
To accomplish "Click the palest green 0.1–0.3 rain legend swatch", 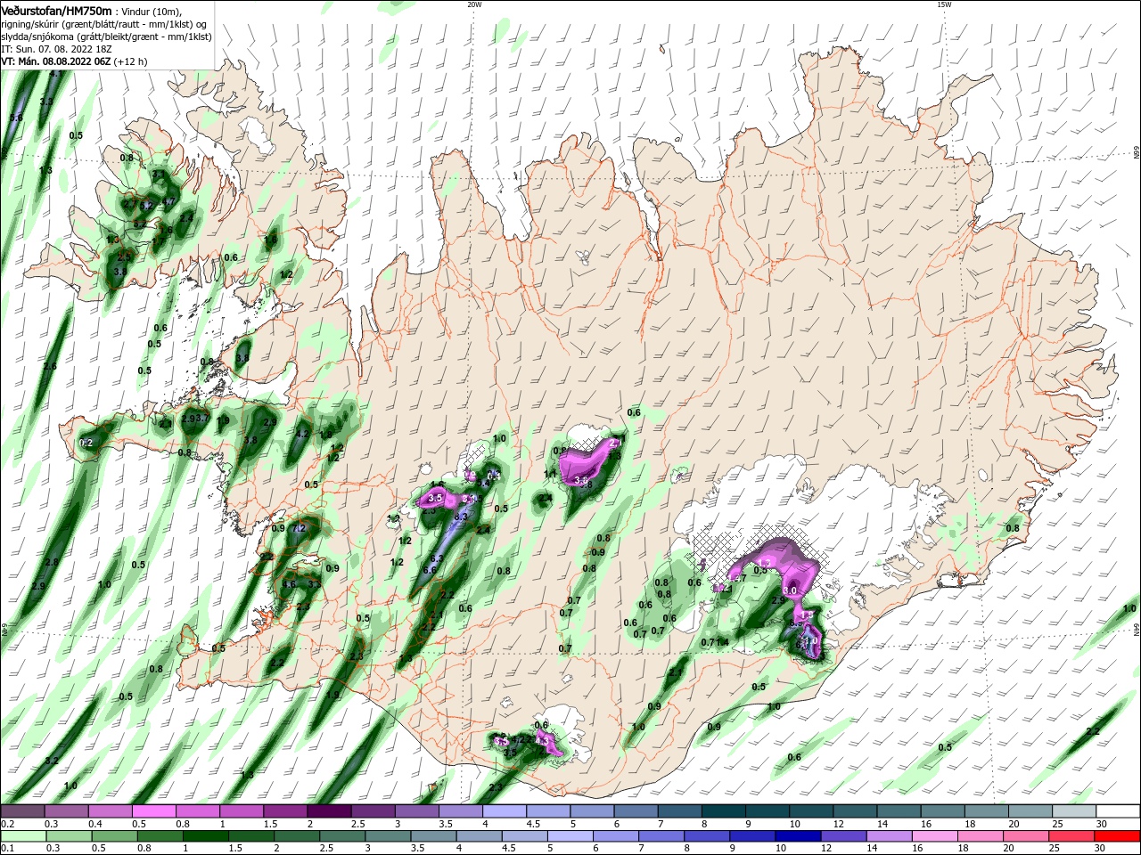I will point(24,836).
